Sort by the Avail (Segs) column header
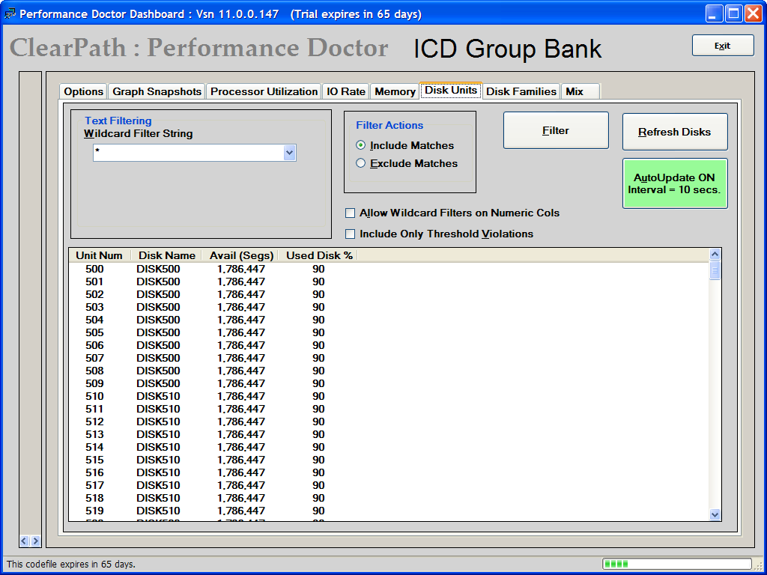Image resolution: width=767 pixels, height=575 pixels. pyautogui.click(x=240, y=255)
